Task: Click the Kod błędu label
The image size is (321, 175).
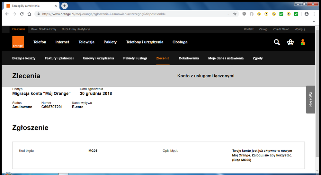Action: pos(26,151)
